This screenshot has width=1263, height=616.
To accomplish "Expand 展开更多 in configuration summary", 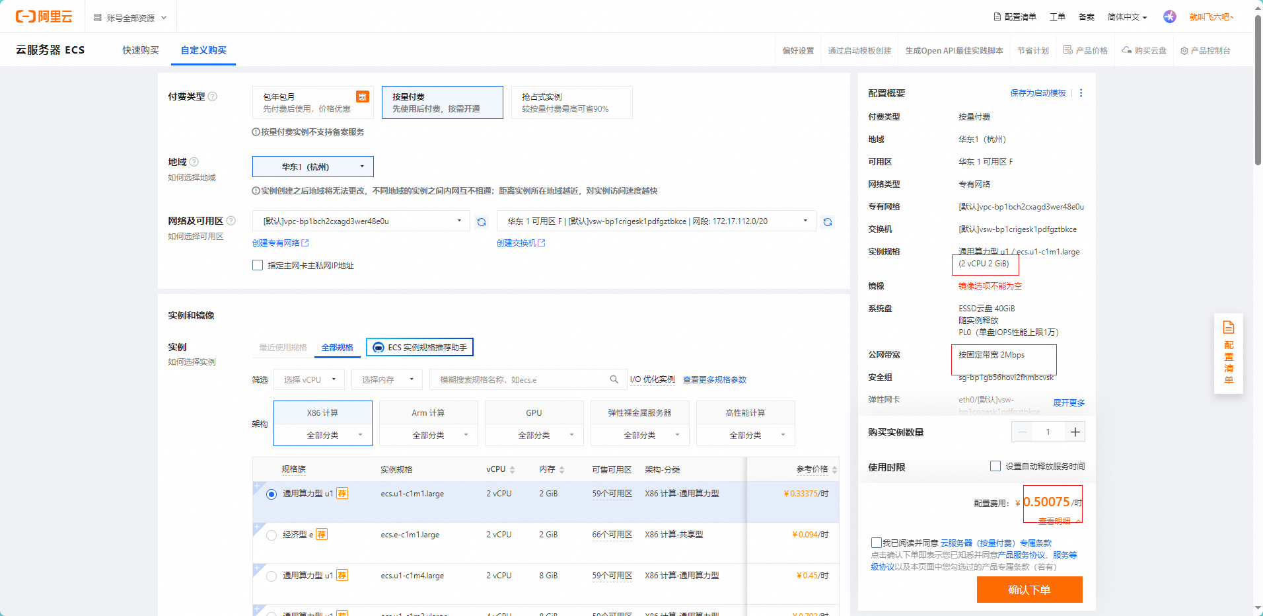I will [1069, 403].
